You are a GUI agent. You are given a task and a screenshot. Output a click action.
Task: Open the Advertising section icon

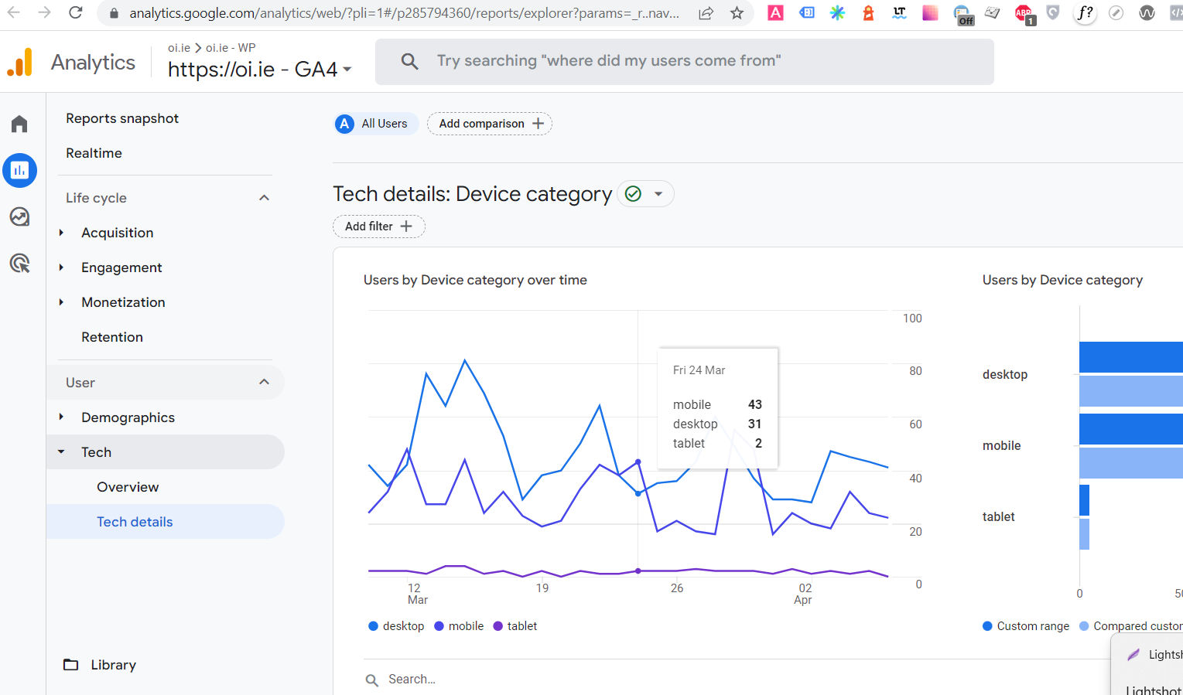pyautogui.click(x=19, y=264)
